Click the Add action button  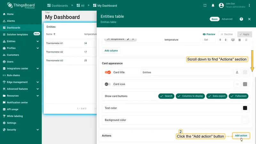pyautogui.click(x=241, y=136)
